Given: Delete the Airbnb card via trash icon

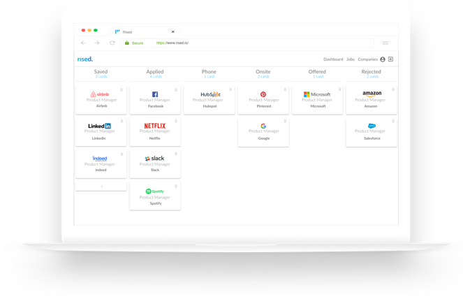Looking at the screenshot, I should [122, 90].
